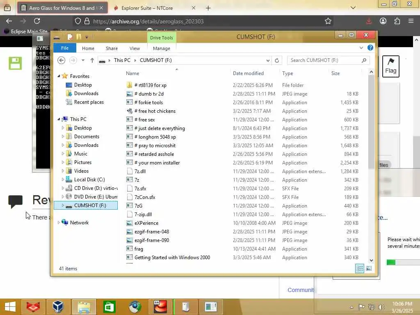This screenshot has width=420, height=315.
Task: Collapse the This PC tree group
Action: tap(59, 119)
